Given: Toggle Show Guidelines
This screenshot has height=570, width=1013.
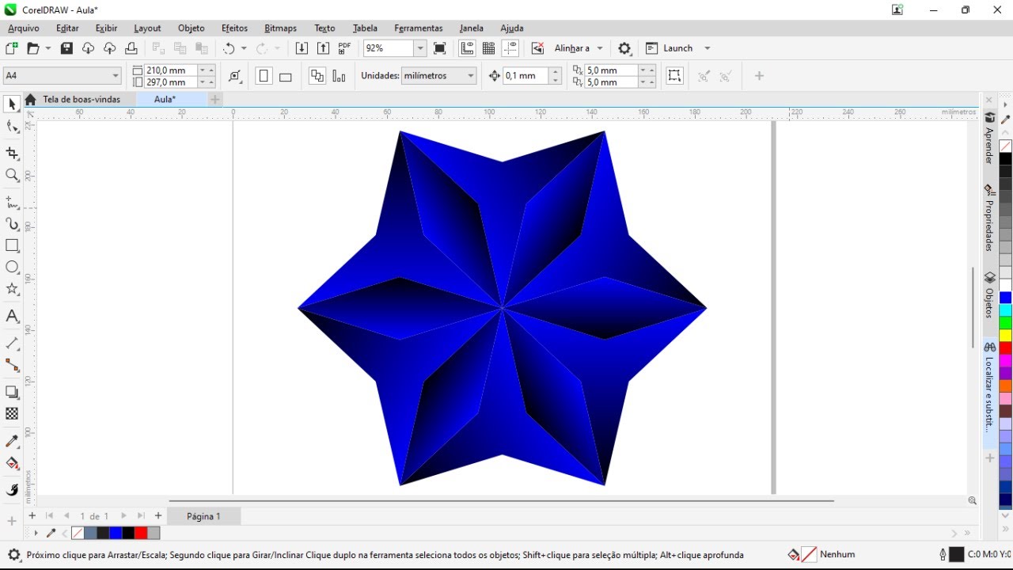Looking at the screenshot, I should [510, 48].
